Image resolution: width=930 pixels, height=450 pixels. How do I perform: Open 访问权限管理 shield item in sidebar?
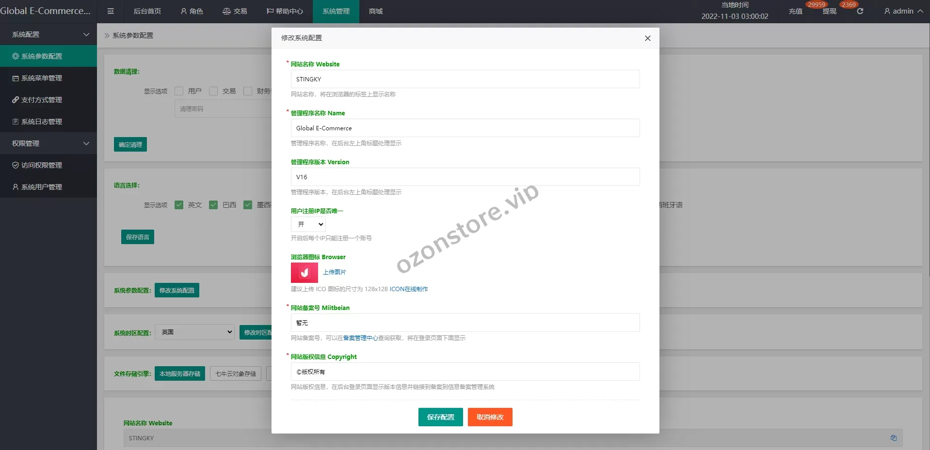[x=42, y=165]
